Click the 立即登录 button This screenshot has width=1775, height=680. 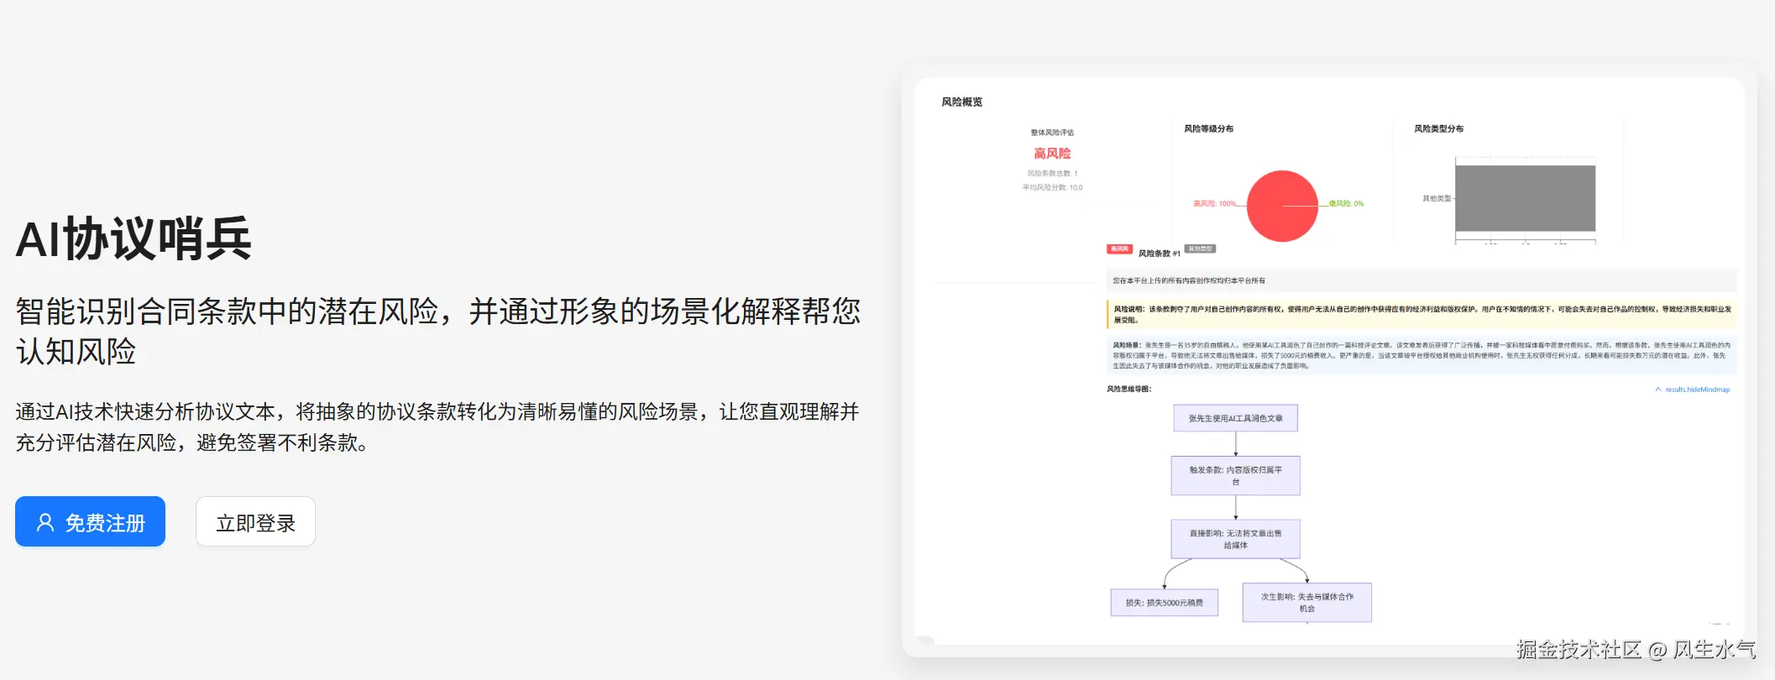pyautogui.click(x=255, y=521)
